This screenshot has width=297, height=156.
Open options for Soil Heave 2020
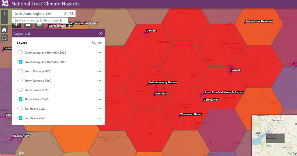pos(99,109)
